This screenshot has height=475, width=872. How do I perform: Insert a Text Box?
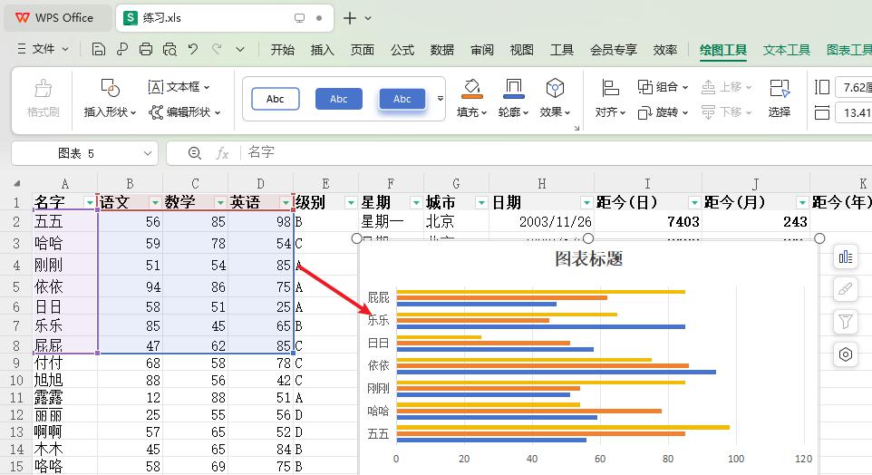179,87
